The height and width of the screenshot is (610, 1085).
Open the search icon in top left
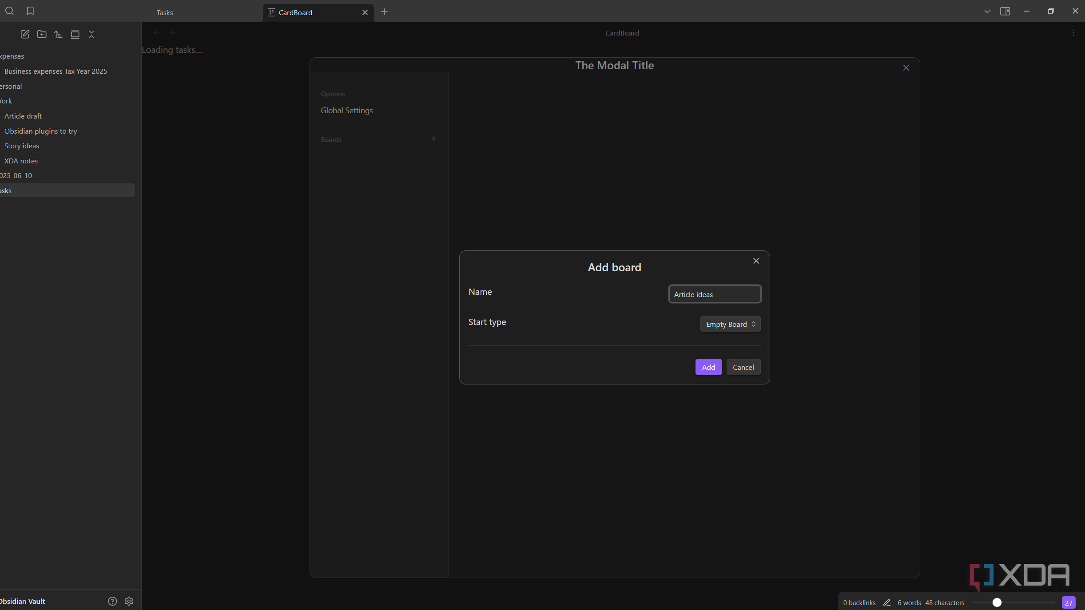(x=9, y=11)
